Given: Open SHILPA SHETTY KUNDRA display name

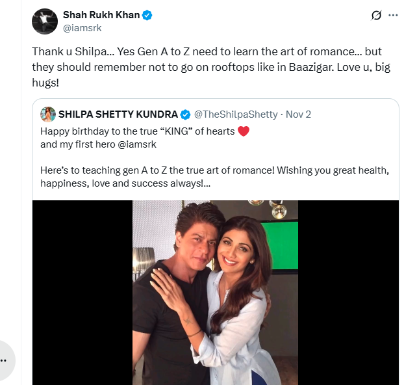Looking at the screenshot, I should (118, 114).
